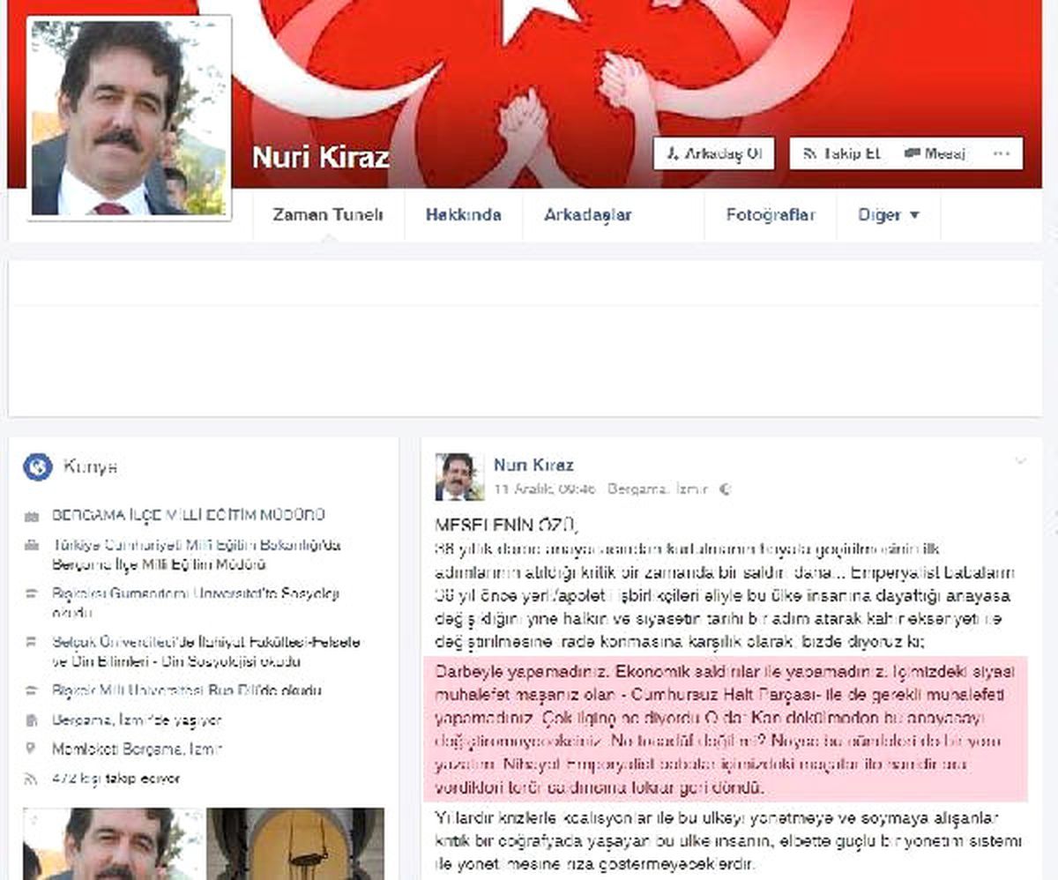1058x880 pixels.
Task: Open the Mesaj message button
Action: click(x=935, y=153)
